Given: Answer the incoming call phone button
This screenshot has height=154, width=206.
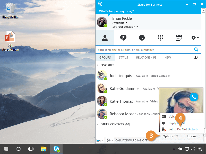Looking at the screenshot, I should pos(194,97).
